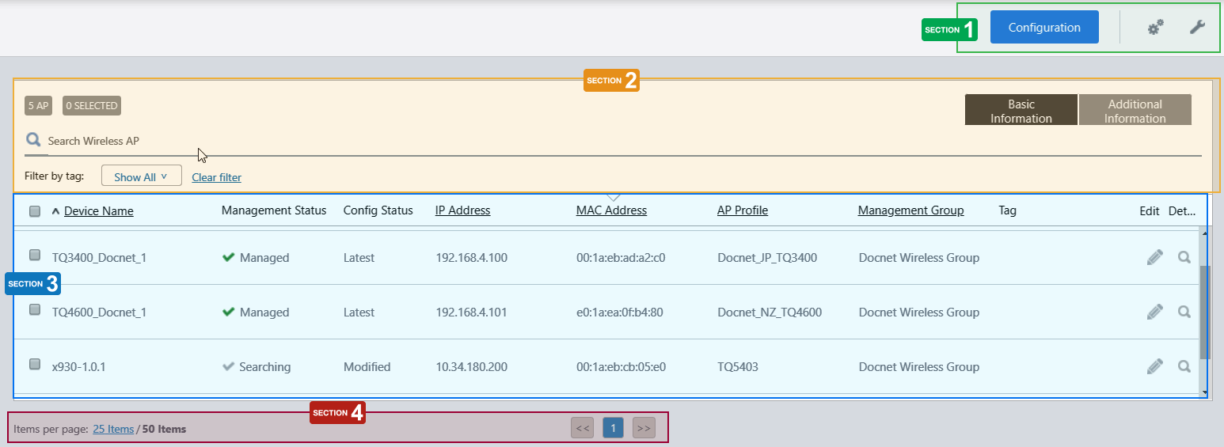Sort the table by IP Address column
The width and height of the screenshot is (1224, 447).
point(462,210)
